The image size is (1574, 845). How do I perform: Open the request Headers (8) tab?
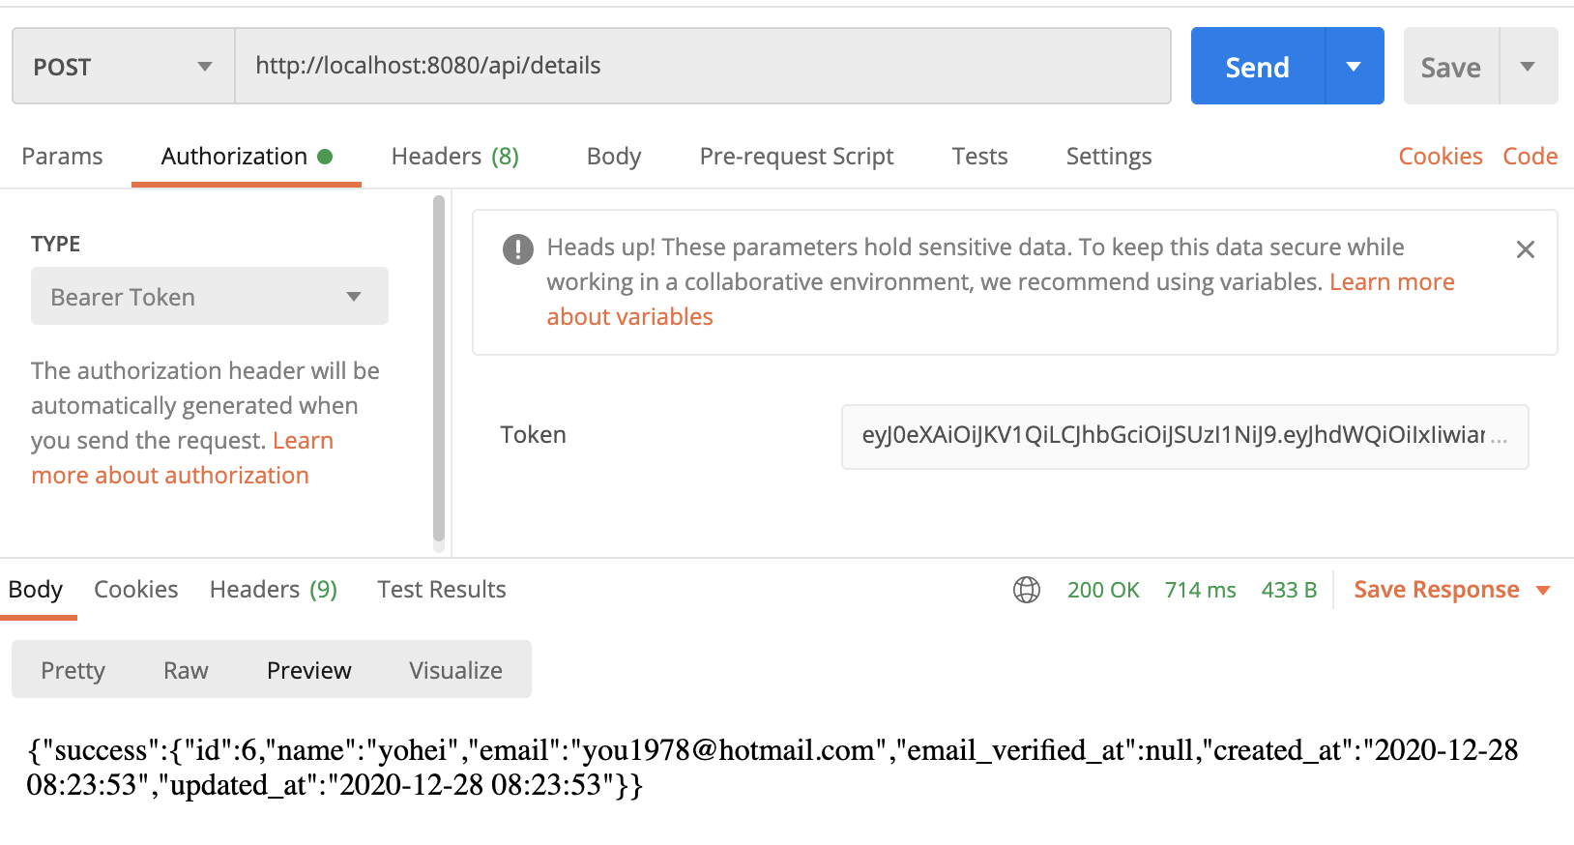455,157
